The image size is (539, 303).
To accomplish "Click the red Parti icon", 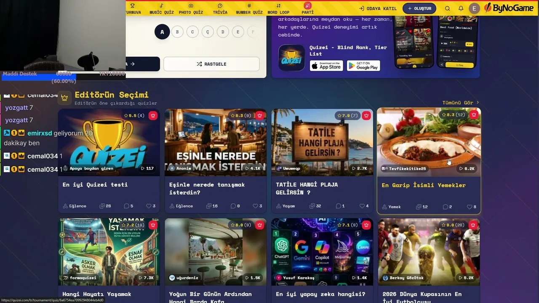I will click(307, 5).
